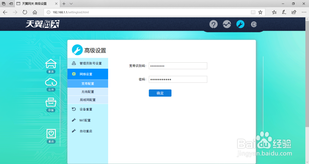
Task: Open the help question mark icon
Action: pos(214,24)
